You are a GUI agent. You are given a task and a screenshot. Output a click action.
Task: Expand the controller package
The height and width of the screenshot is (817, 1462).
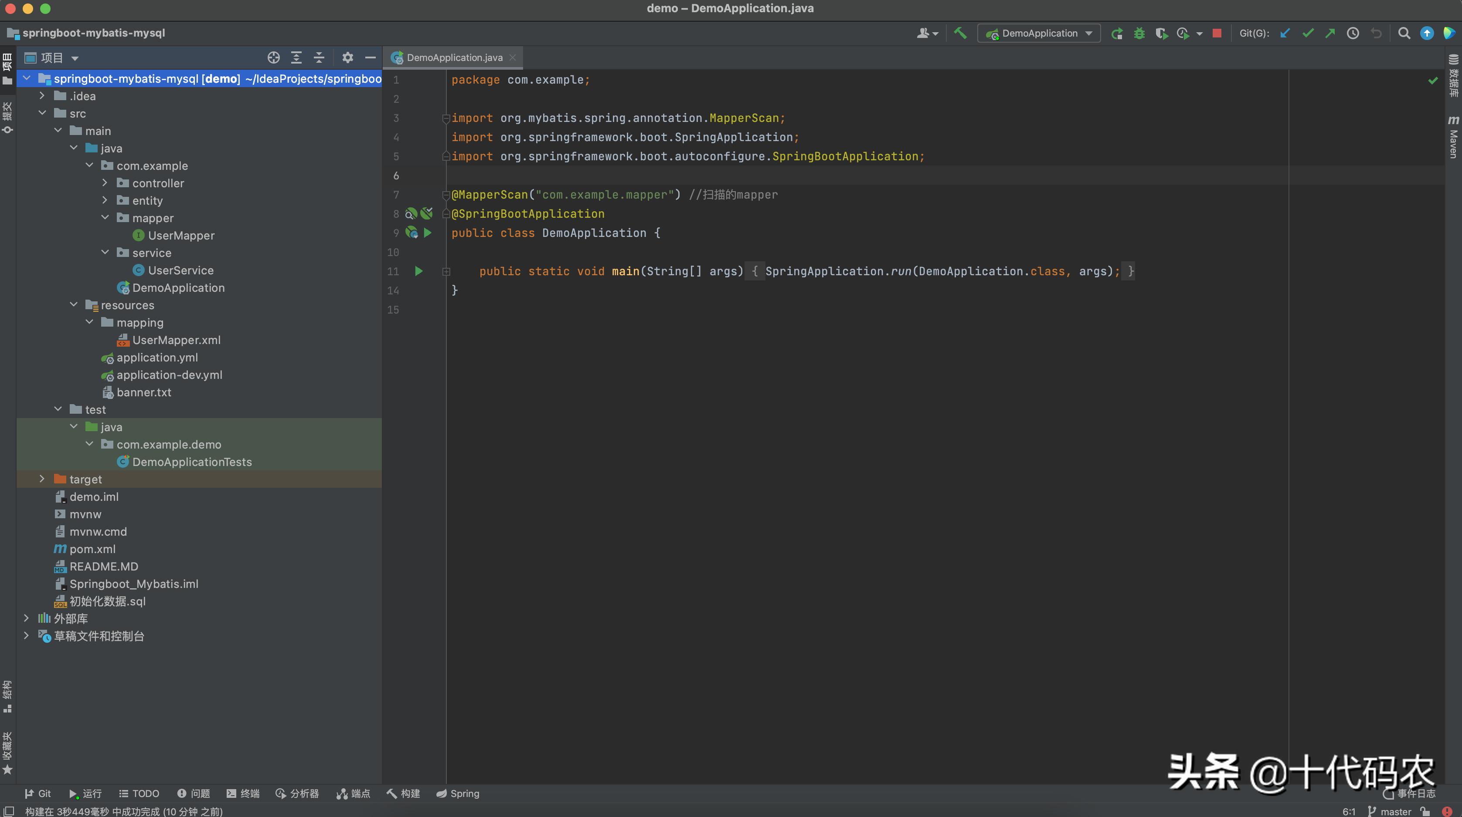pyautogui.click(x=105, y=182)
